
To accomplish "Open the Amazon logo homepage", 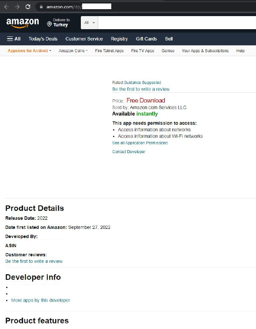I will tap(23, 23).
